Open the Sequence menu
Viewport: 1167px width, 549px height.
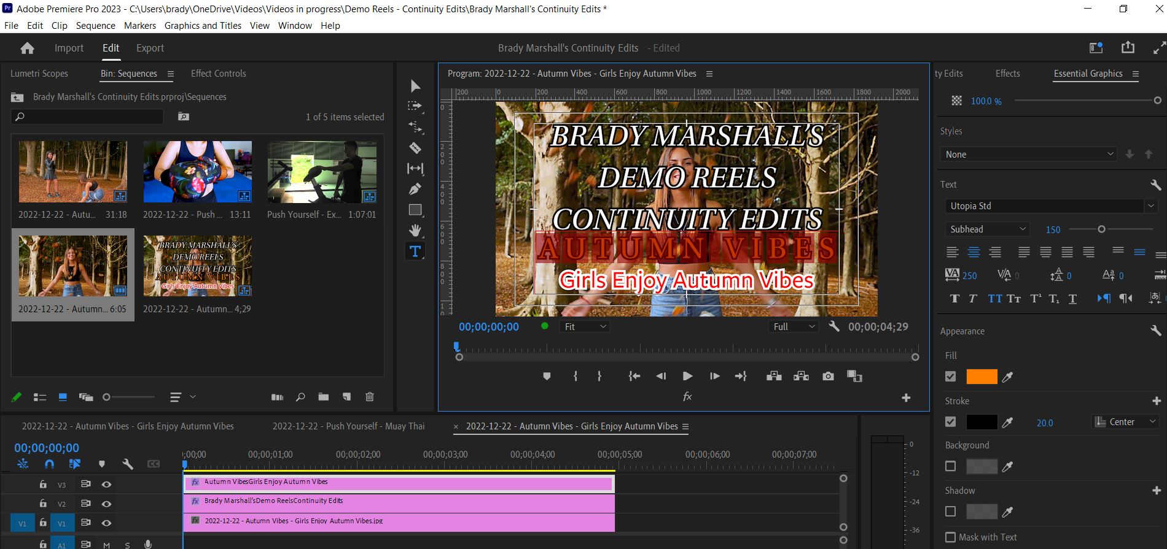click(x=95, y=26)
